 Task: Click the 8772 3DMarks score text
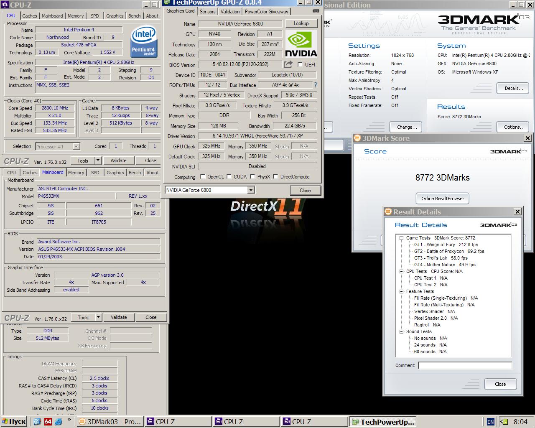[443, 178]
